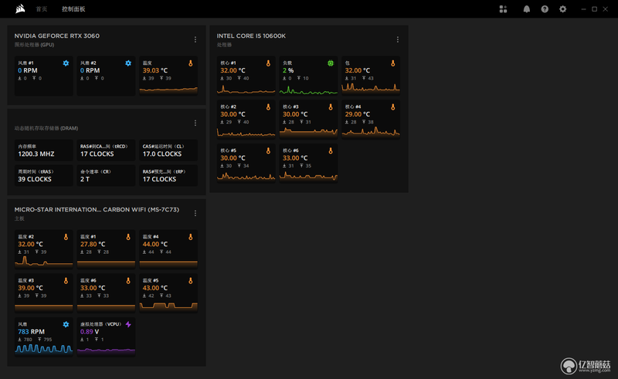Click thermometer icon on 核心 #6 tile
The image size is (618, 379).
(331, 151)
